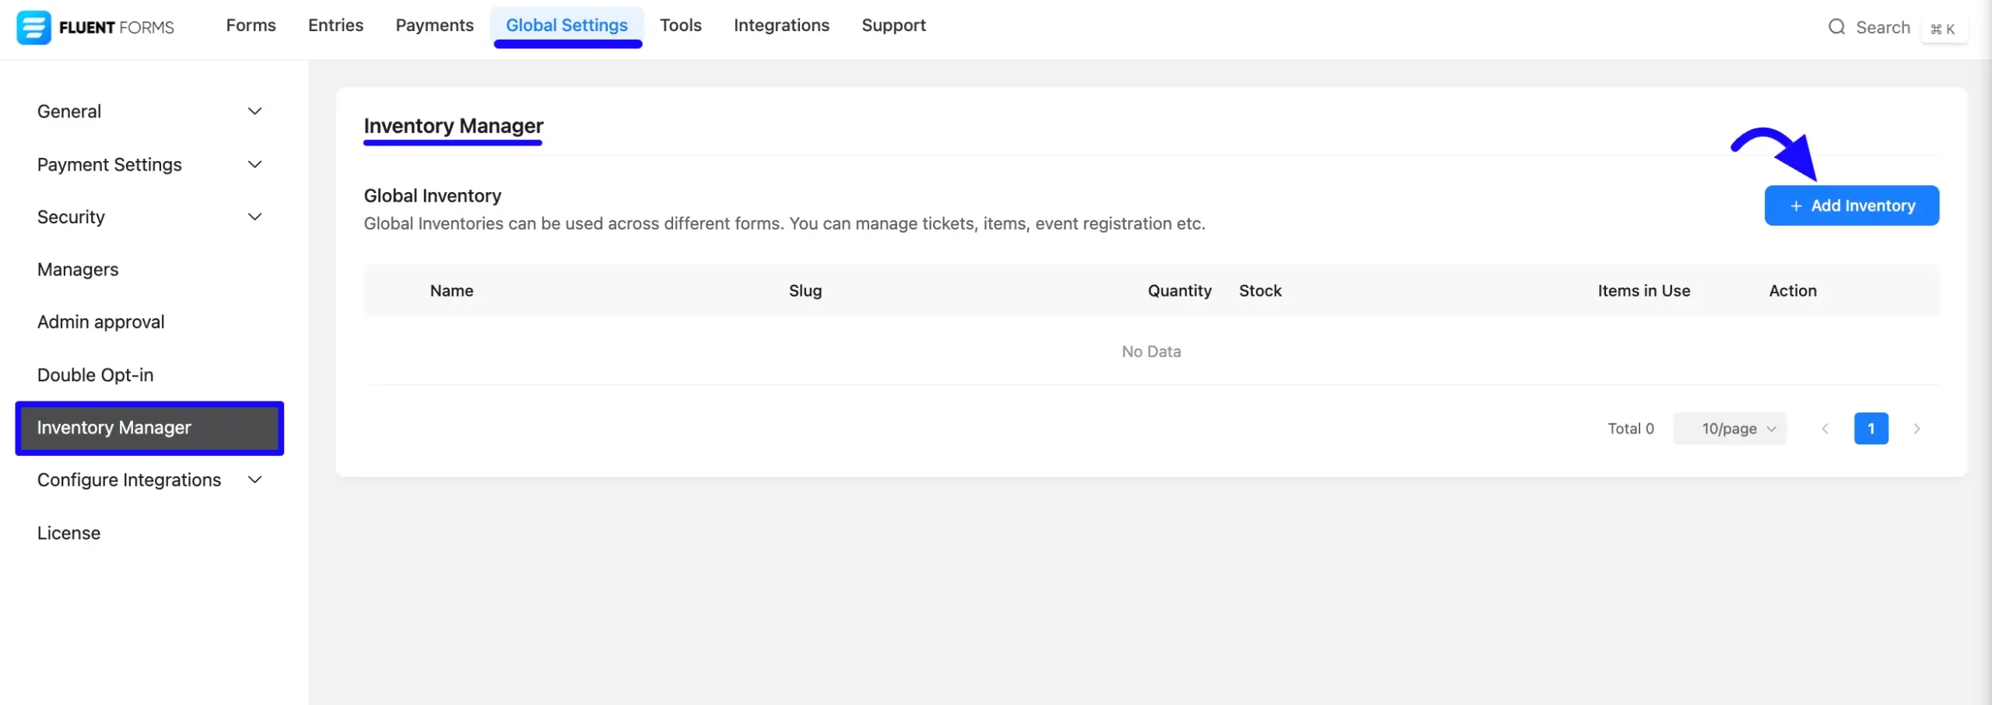Select the Global Settings tab
This screenshot has height=705, width=1992.
[x=566, y=25]
